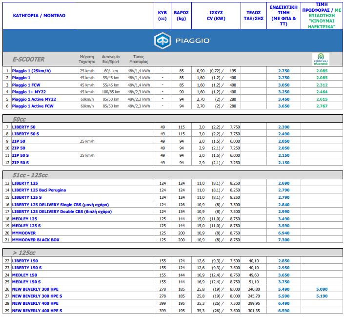The width and height of the screenshot is (346, 318).
Task: Click the 60/- km autonomy value
Action: [x=111, y=71]
